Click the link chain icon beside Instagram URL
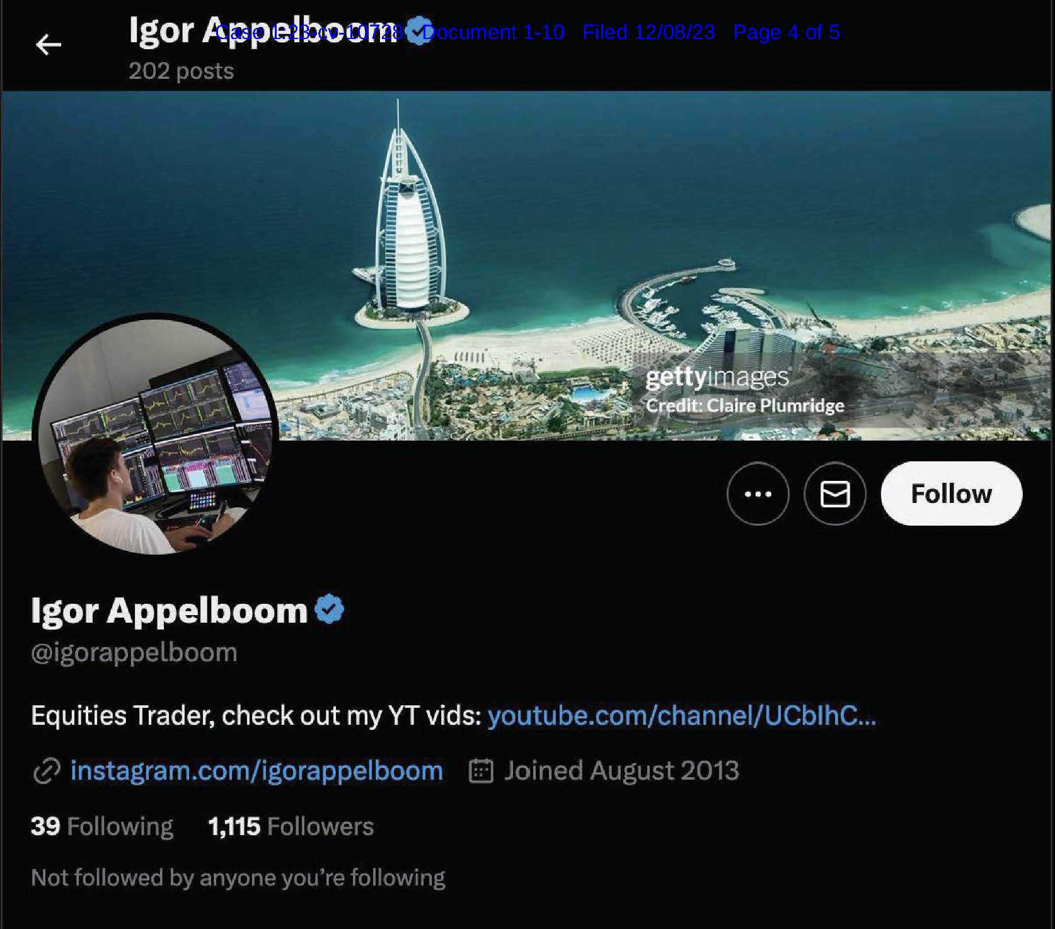The width and height of the screenshot is (1055, 929). click(46, 771)
